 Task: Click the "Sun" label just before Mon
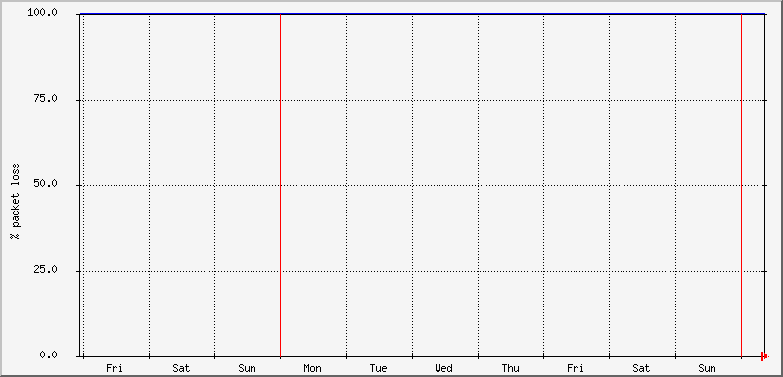click(247, 369)
